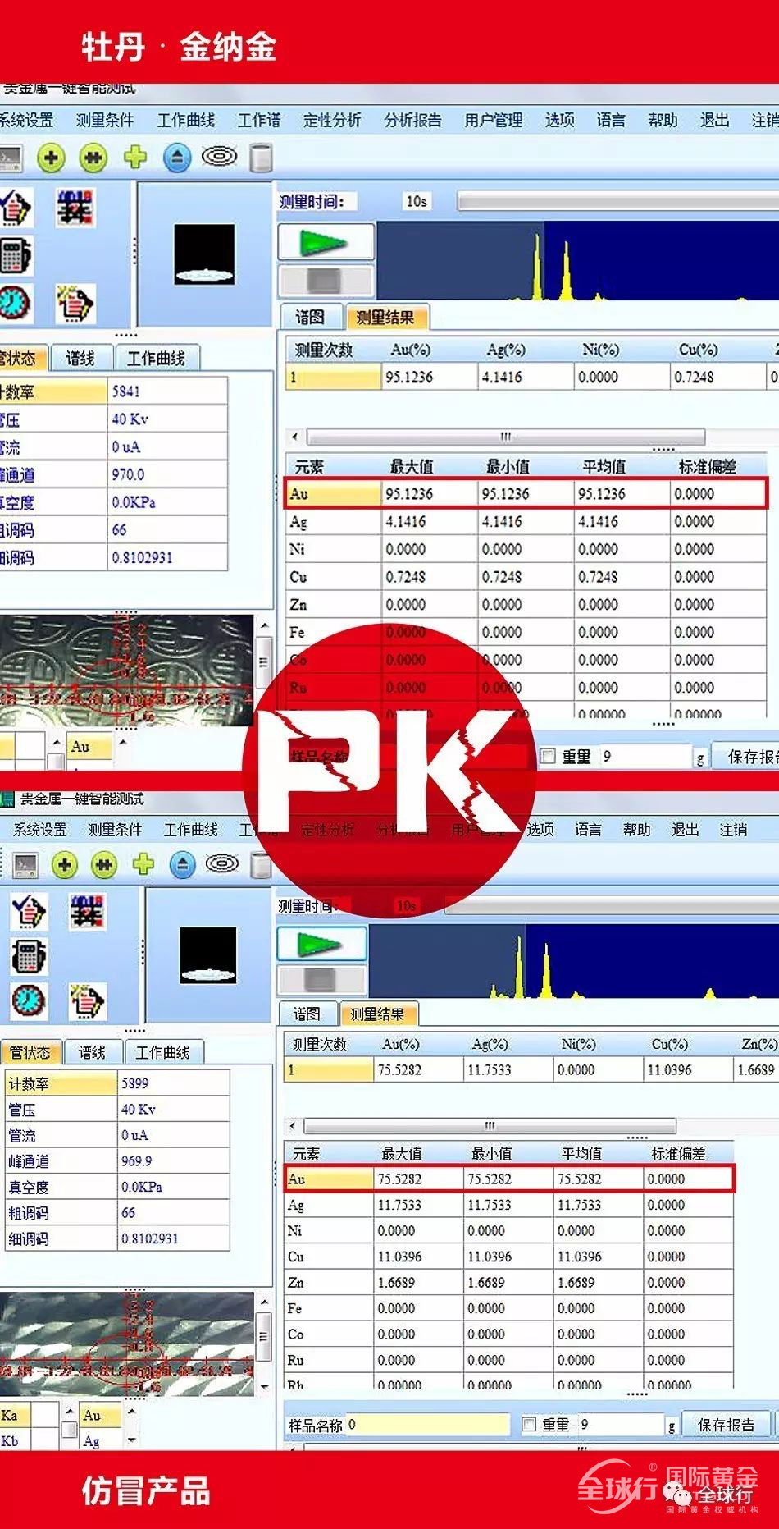Click the down arrow next to the Ag list item
The image size is (779, 1529).
pyautogui.click(x=131, y=1440)
